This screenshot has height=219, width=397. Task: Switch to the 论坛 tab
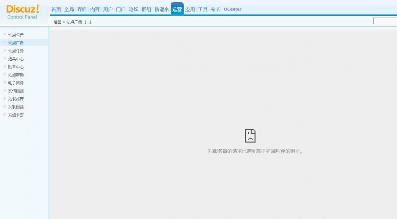133,9
